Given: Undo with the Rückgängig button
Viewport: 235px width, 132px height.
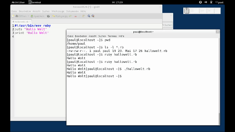Looking at the screenshot, I should 60,16.
